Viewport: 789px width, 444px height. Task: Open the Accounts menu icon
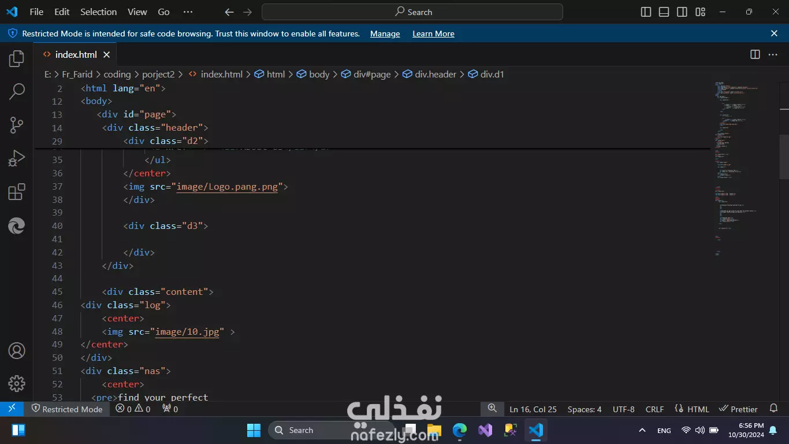[17, 350]
